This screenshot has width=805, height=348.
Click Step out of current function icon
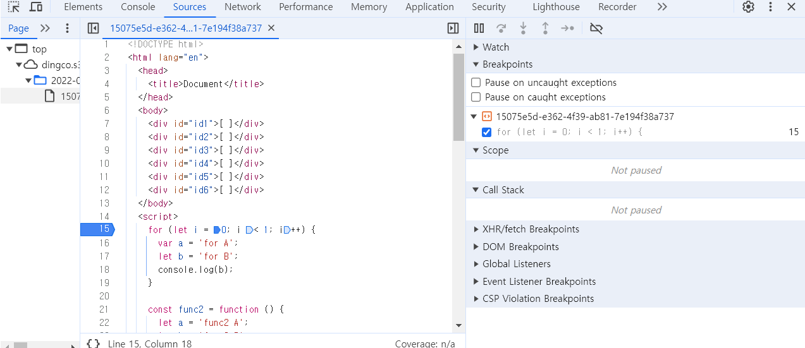tap(545, 28)
